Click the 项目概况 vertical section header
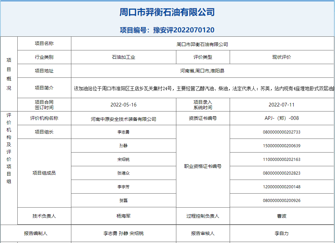 [x=9, y=74]
